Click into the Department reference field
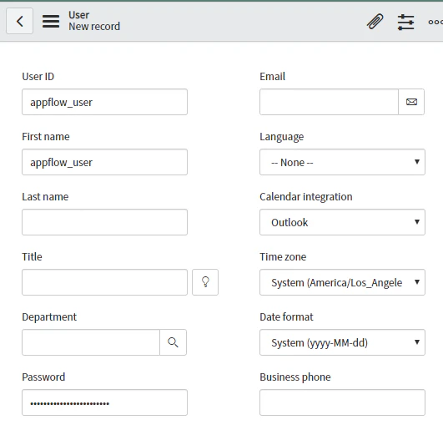 (91, 342)
